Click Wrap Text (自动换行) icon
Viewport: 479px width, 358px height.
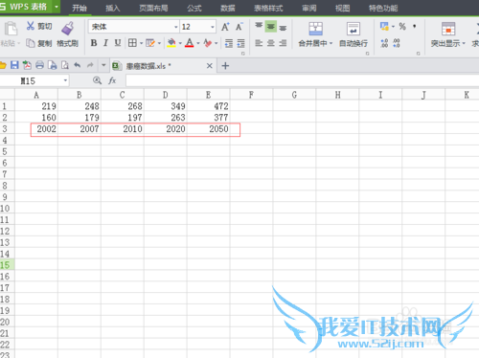pos(354,29)
